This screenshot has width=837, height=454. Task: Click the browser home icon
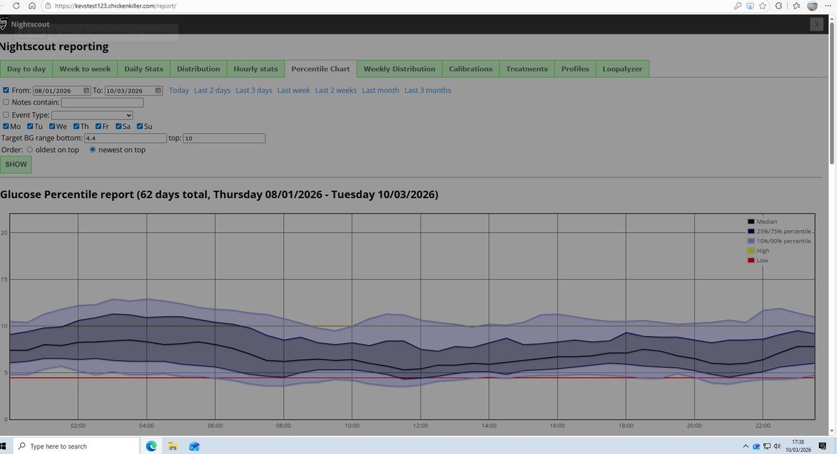click(x=32, y=6)
